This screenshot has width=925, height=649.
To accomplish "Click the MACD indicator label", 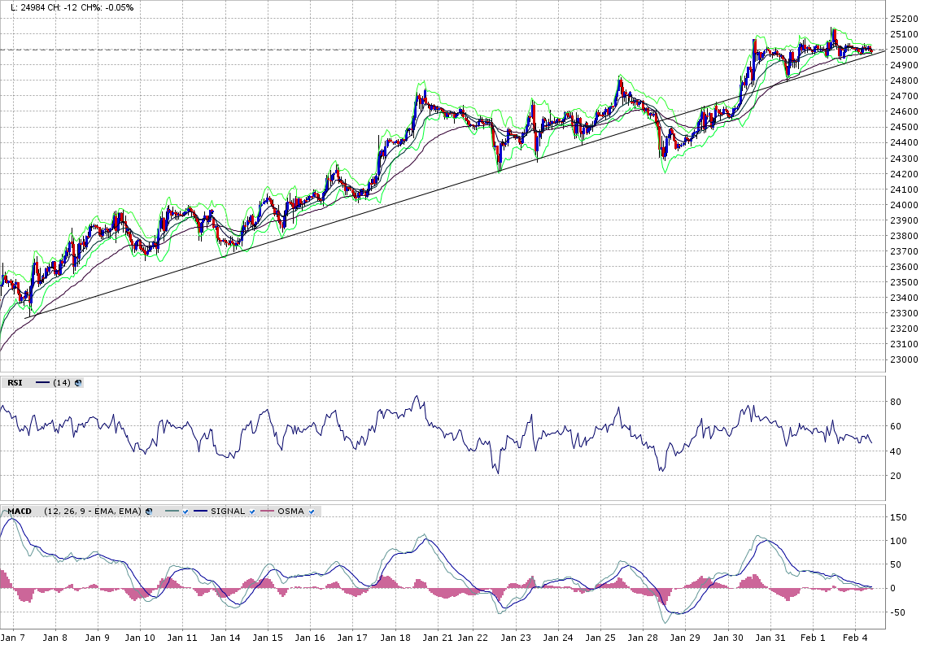I will tap(20, 512).
